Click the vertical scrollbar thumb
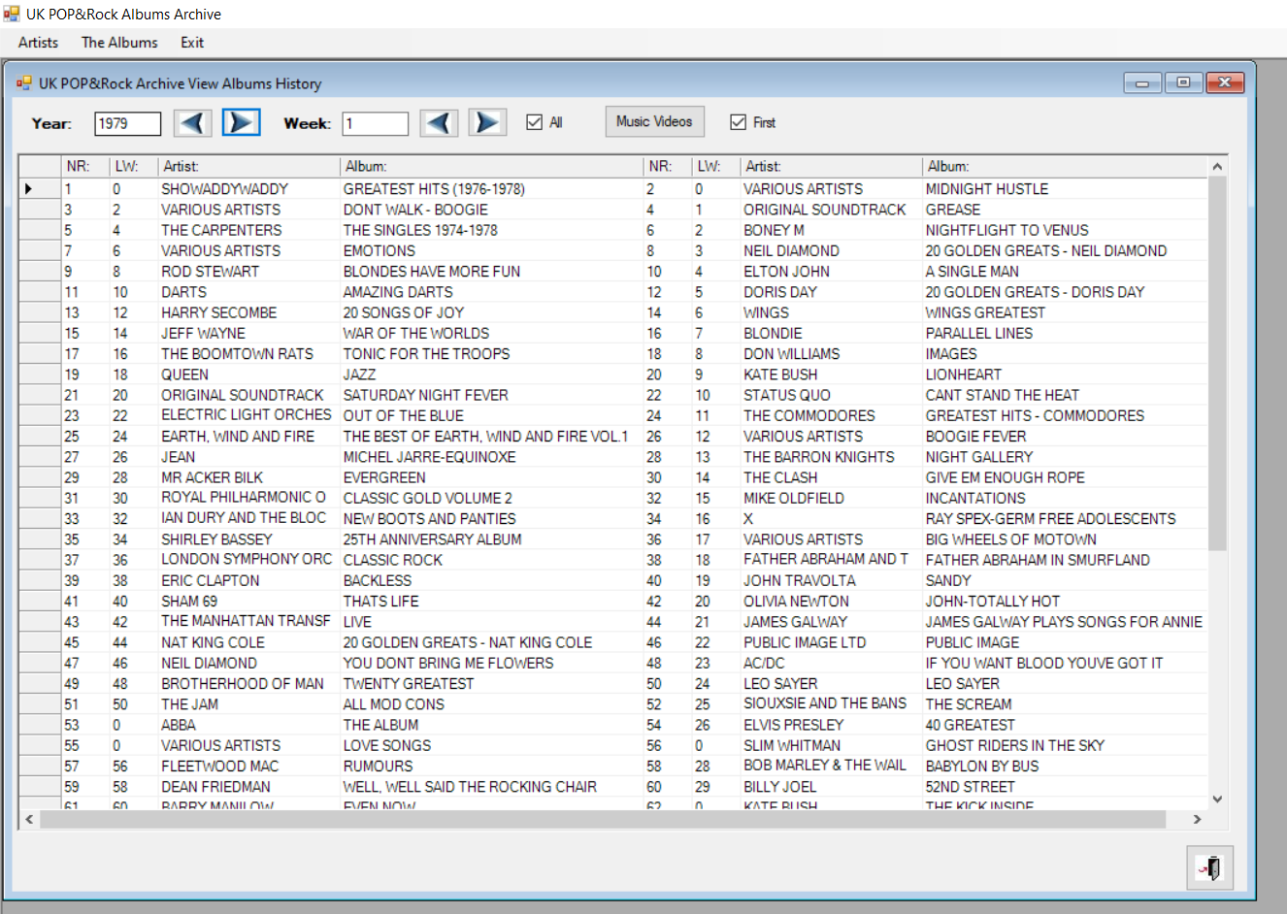 [x=1217, y=364]
